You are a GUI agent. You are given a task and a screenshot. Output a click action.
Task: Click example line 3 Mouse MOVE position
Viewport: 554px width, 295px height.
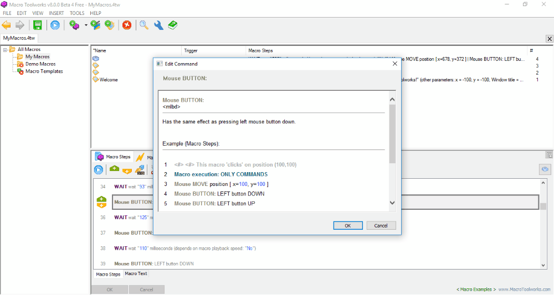pyautogui.click(x=221, y=184)
